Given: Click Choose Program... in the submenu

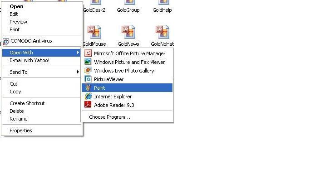Looking at the screenshot, I should (127, 117).
